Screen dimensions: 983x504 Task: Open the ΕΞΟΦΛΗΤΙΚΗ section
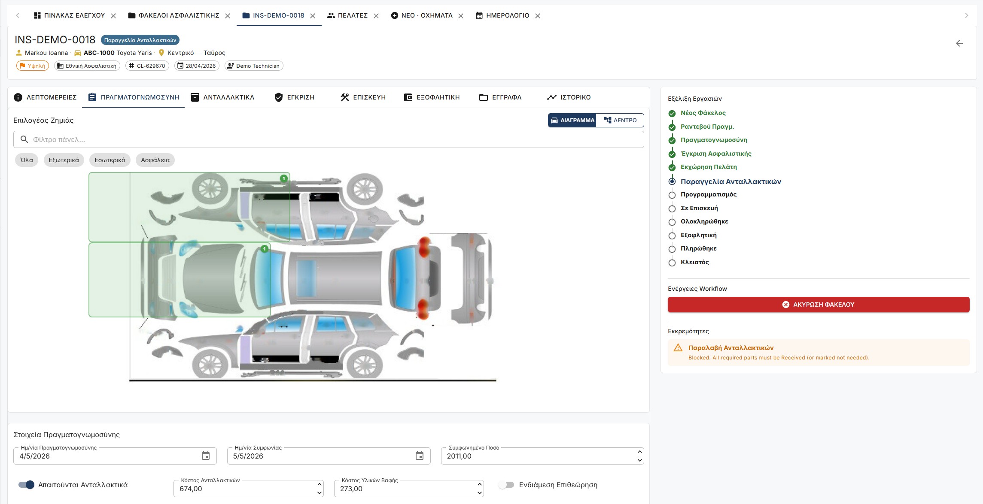(432, 97)
